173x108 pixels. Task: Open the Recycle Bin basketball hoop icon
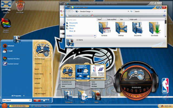[20, 6]
